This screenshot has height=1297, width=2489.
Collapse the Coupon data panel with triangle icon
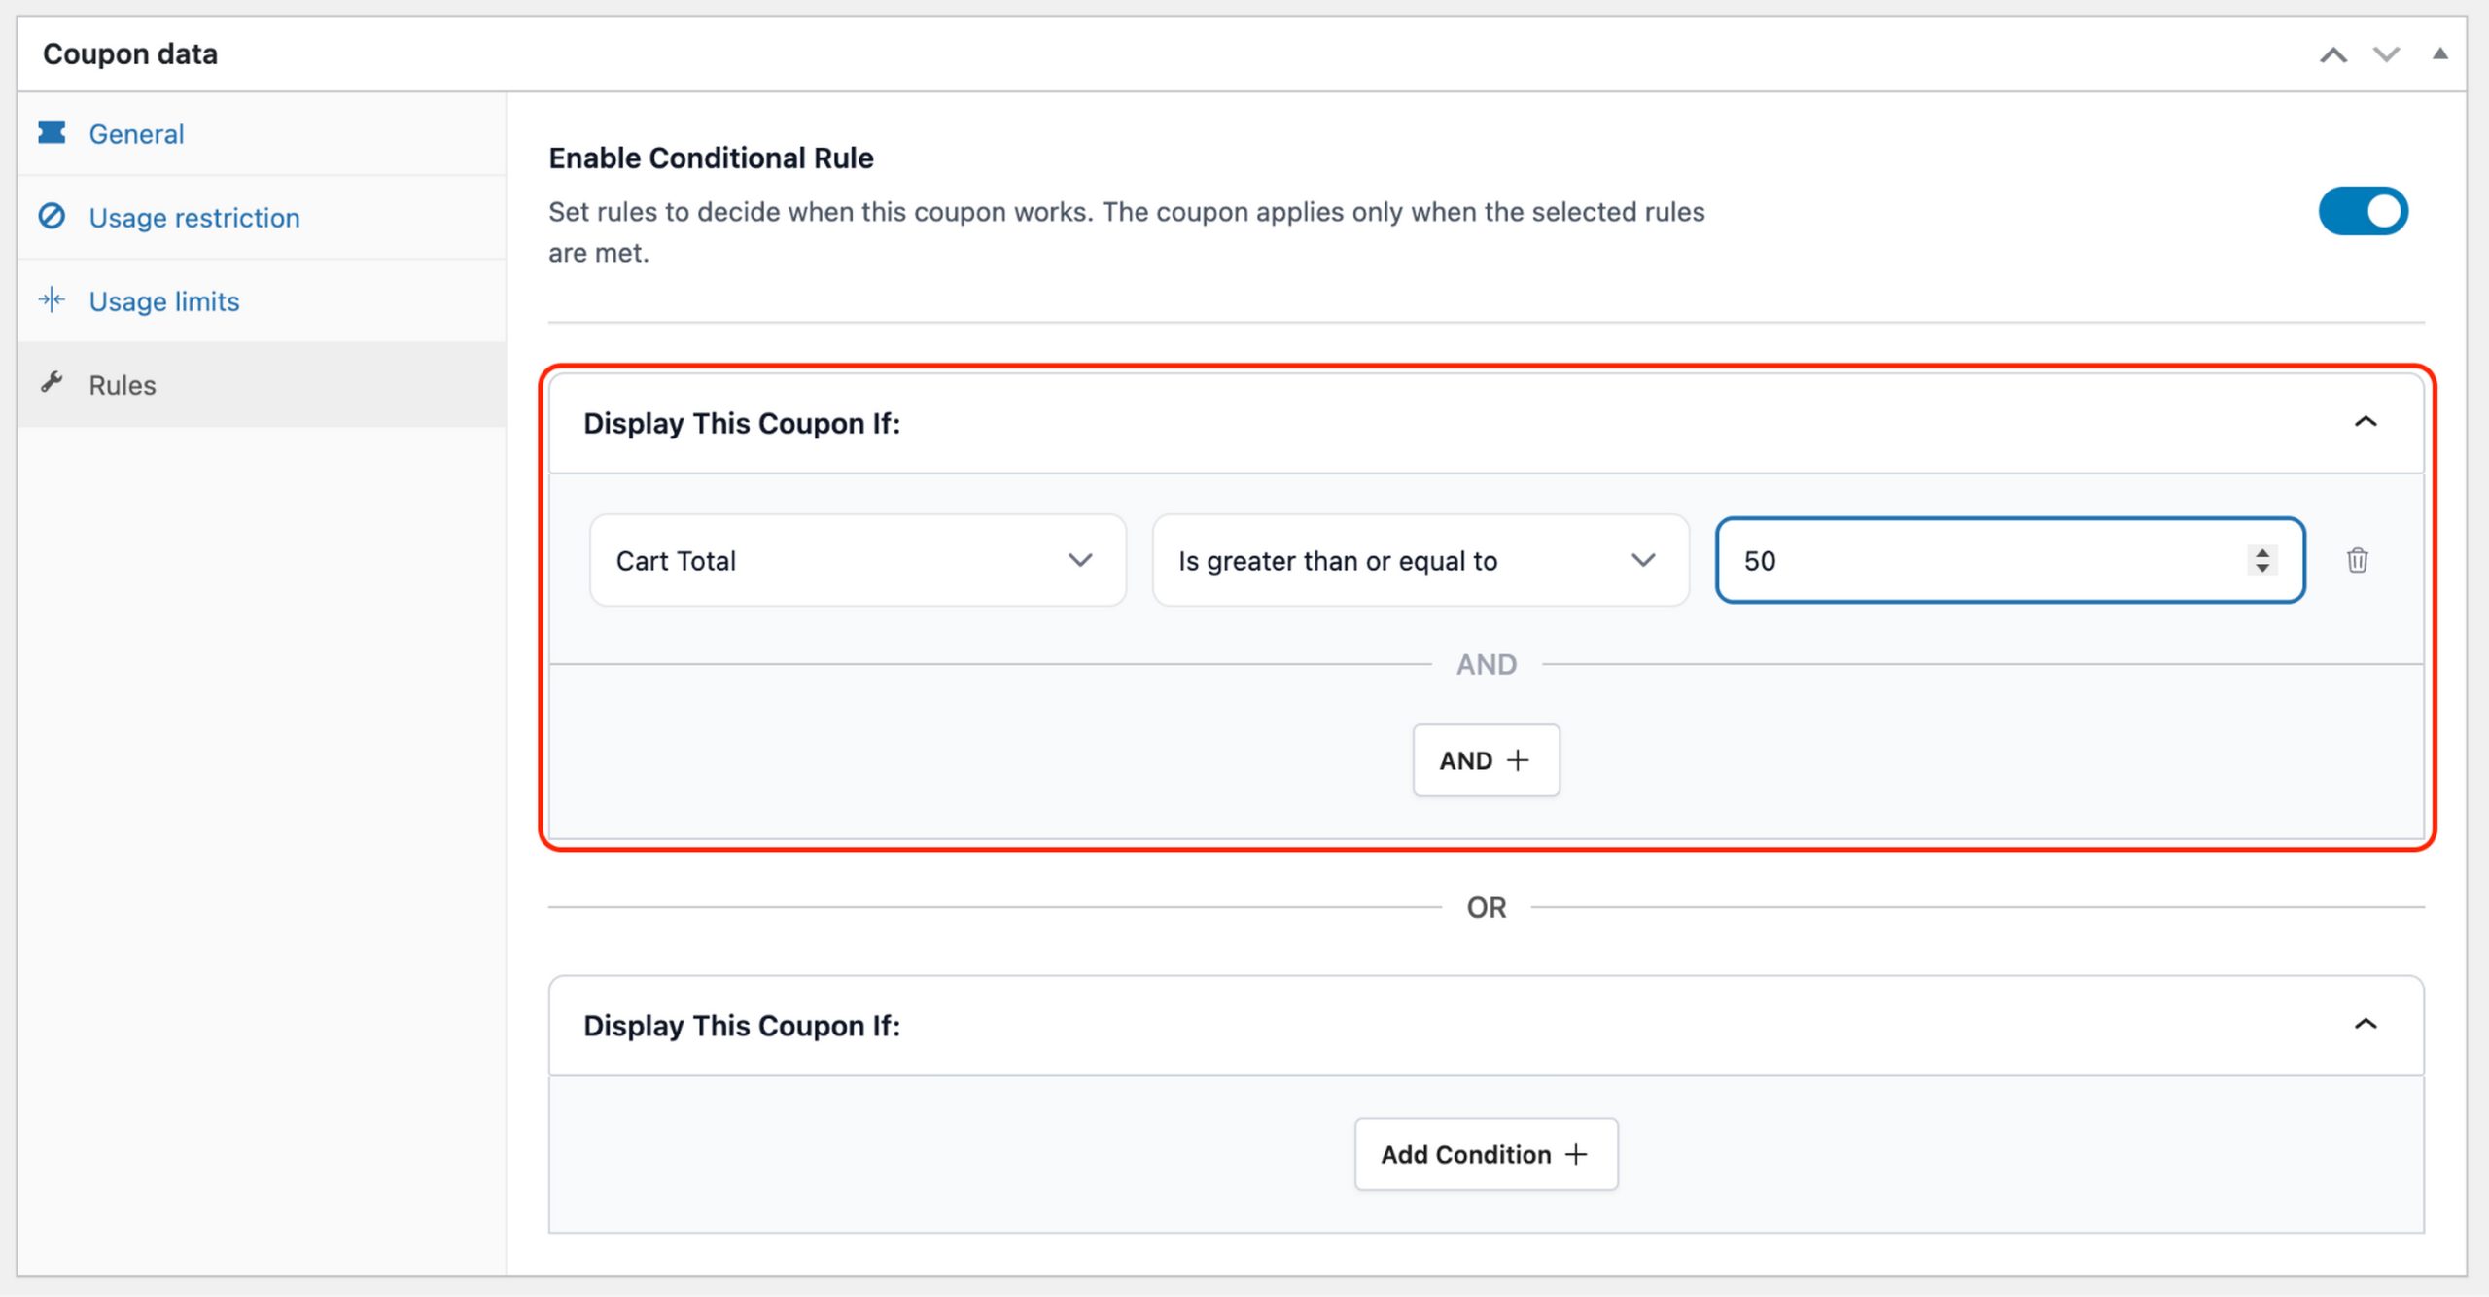tap(2442, 54)
